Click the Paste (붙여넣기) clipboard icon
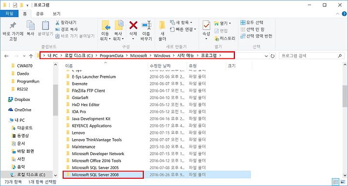Image resolution: width=348 pixels, height=186 pixels. (x=45, y=25)
